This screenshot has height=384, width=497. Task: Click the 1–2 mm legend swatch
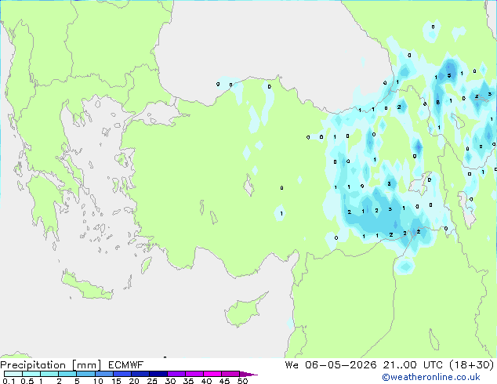coord(49,374)
